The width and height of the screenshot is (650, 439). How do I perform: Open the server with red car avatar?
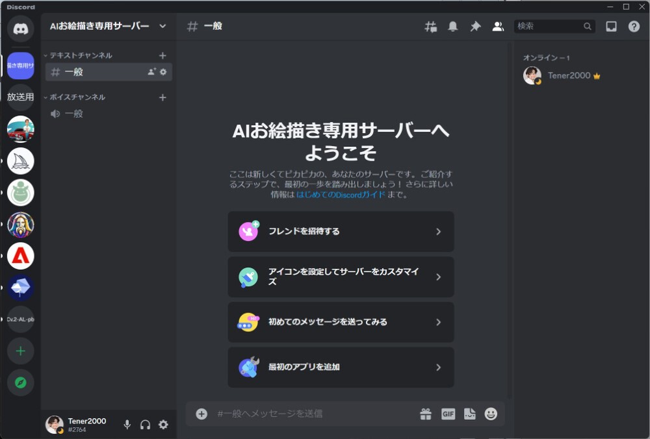[20, 129]
